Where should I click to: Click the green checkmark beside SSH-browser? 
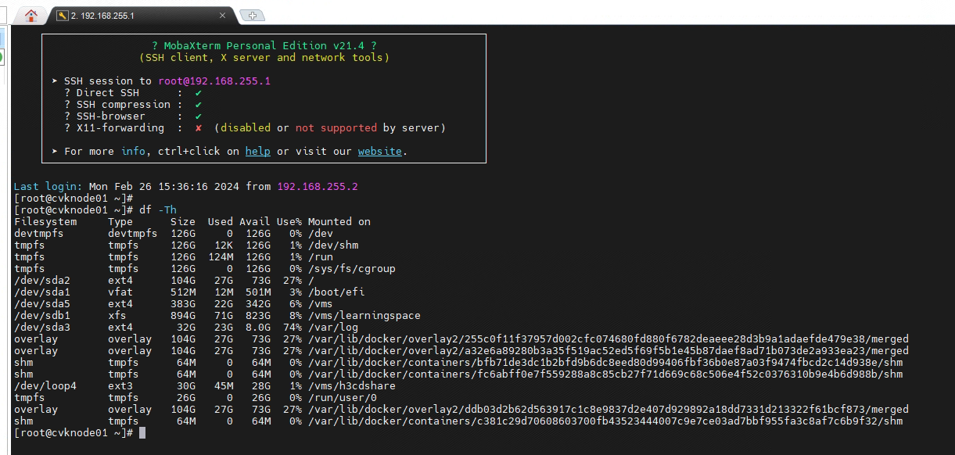point(199,116)
